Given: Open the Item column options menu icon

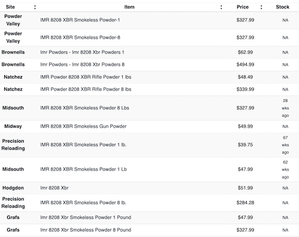Looking at the screenshot, I should click(221, 7).
